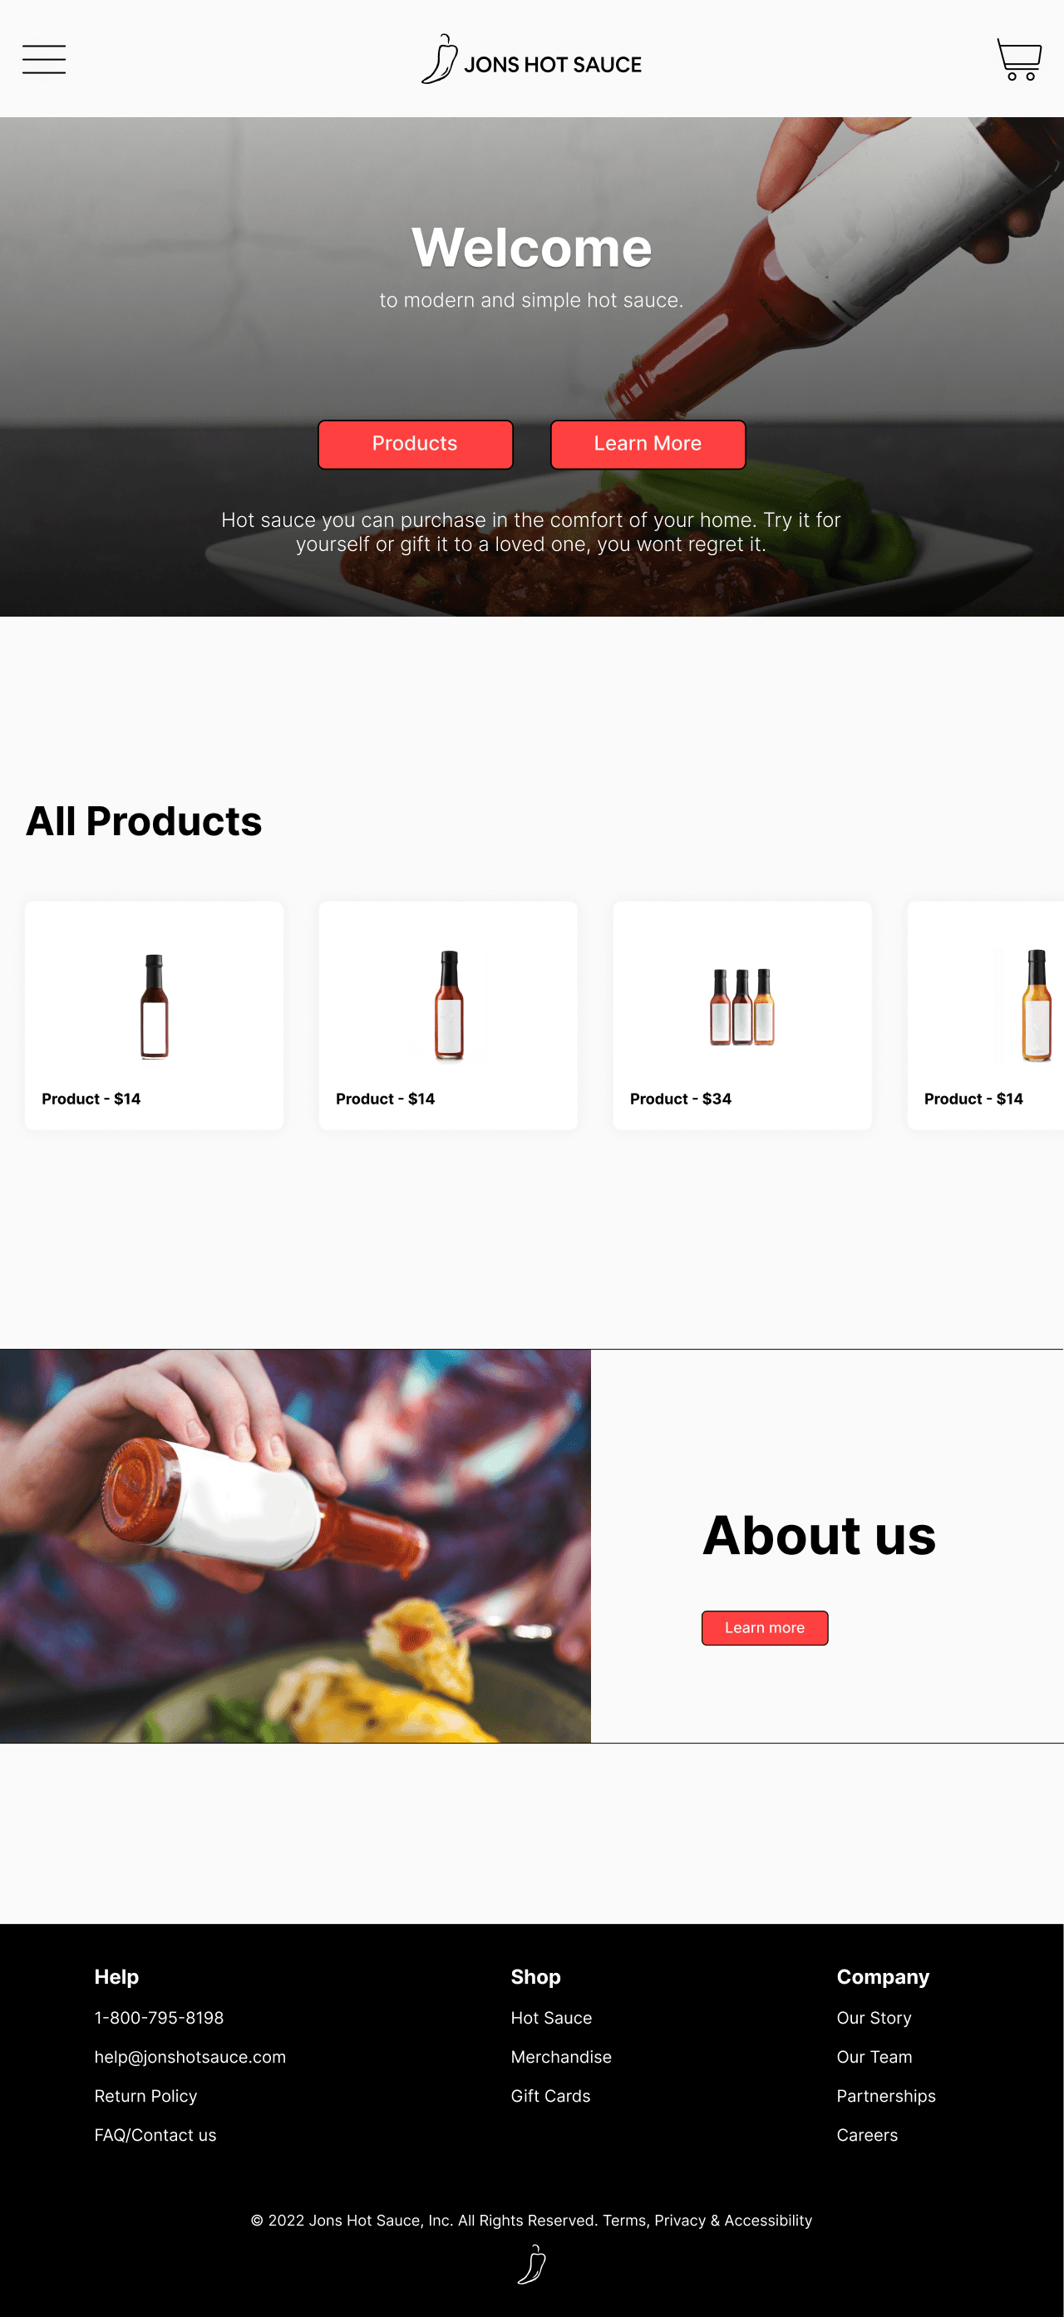Image resolution: width=1064 pixels, height=2317 pixels.
Task: Click the About us hot sauce photo
Action: pyautogui.click(x=295, y=1546)
